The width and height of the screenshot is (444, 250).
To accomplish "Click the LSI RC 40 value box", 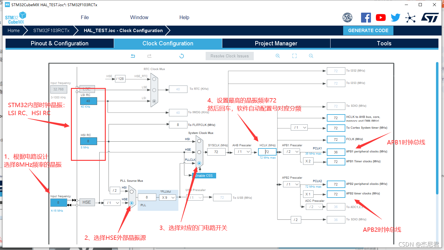I will click(x=88, y=101).
